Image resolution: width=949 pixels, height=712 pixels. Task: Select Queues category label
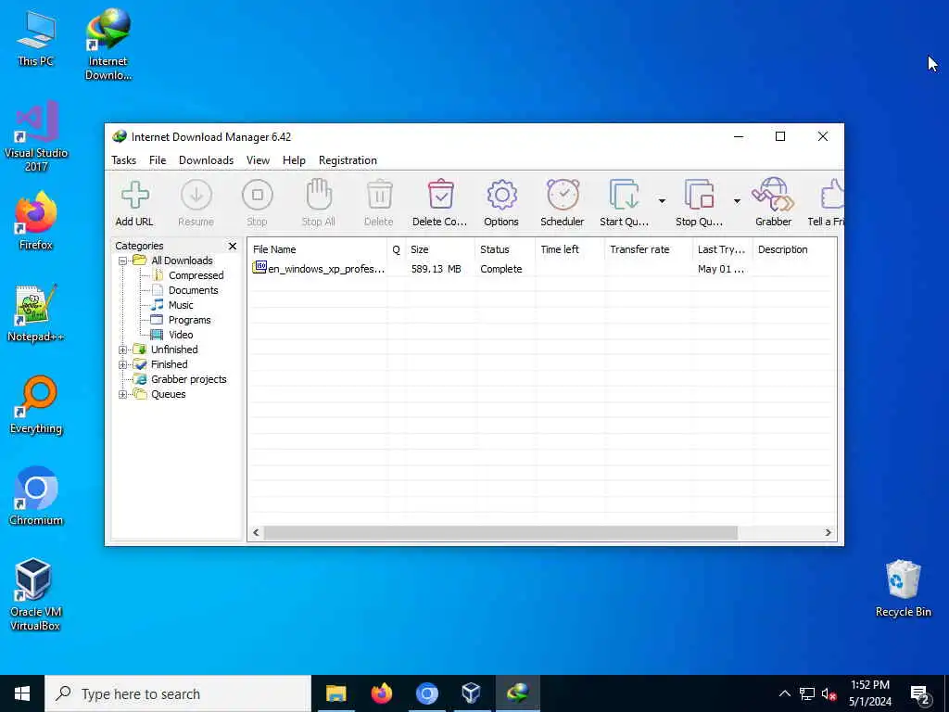tap(169, 395)
